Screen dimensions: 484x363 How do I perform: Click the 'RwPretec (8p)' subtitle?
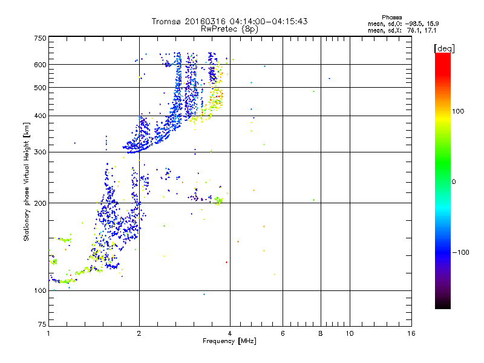(229, 29)
